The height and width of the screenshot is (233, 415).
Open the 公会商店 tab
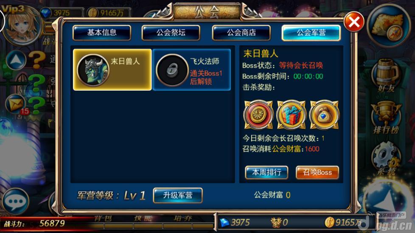[x=241, y=33]
